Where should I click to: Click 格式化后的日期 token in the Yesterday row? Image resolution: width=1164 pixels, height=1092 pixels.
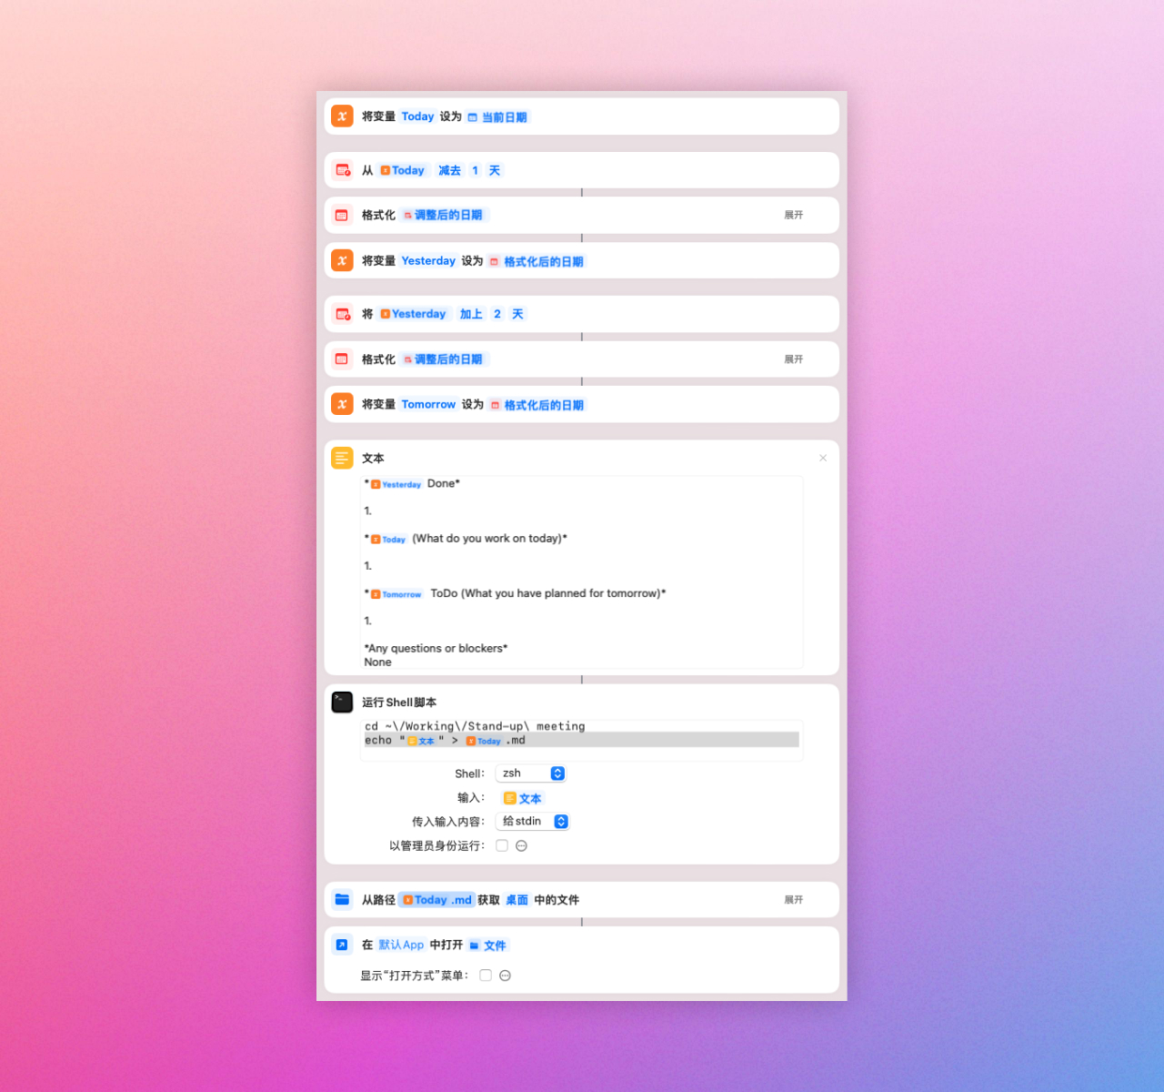(537, 261)
